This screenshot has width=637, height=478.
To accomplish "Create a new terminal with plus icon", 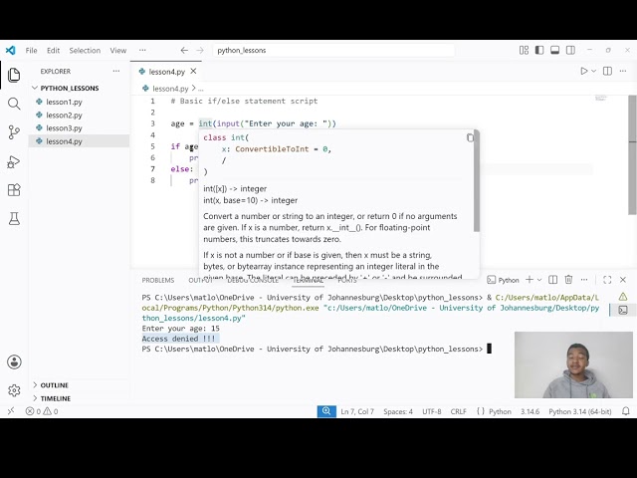I will (530, 280).
